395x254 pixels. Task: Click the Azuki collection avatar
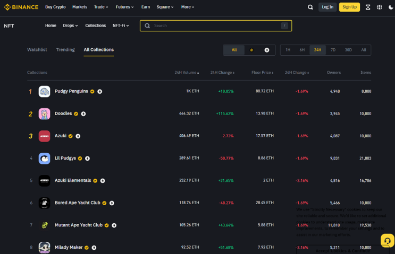44,136
